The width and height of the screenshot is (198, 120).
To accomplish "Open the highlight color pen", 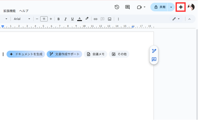I will pyautogui.click(x=87, y=19).
